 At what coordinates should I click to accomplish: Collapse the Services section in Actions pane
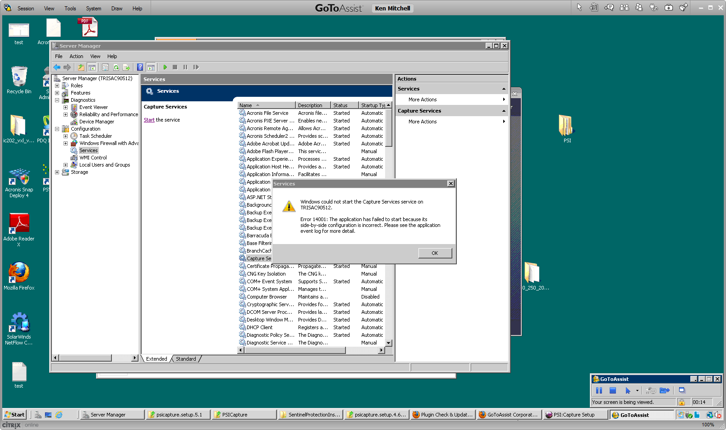(x=504, y=89)
